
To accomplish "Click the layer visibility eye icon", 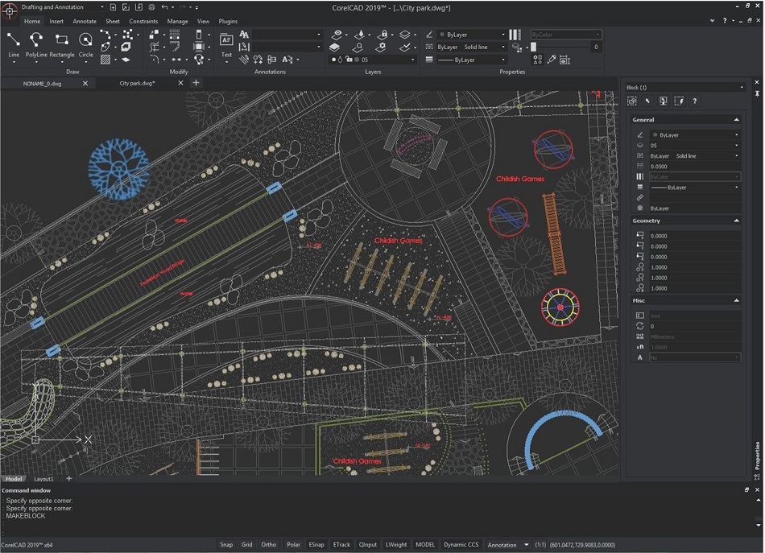I will [337, 35].
